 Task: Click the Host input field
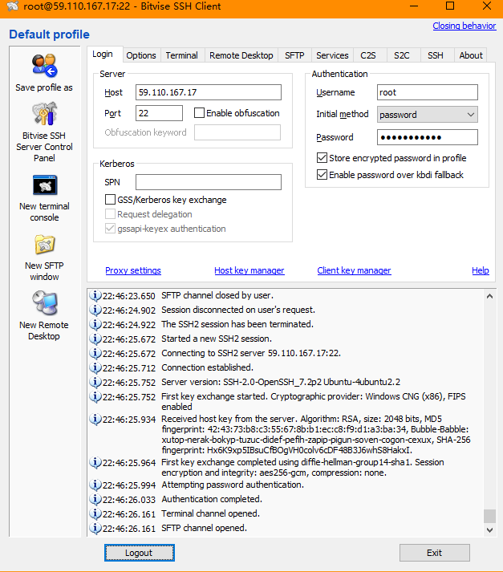pyautogui.click(x=209, y=92)
